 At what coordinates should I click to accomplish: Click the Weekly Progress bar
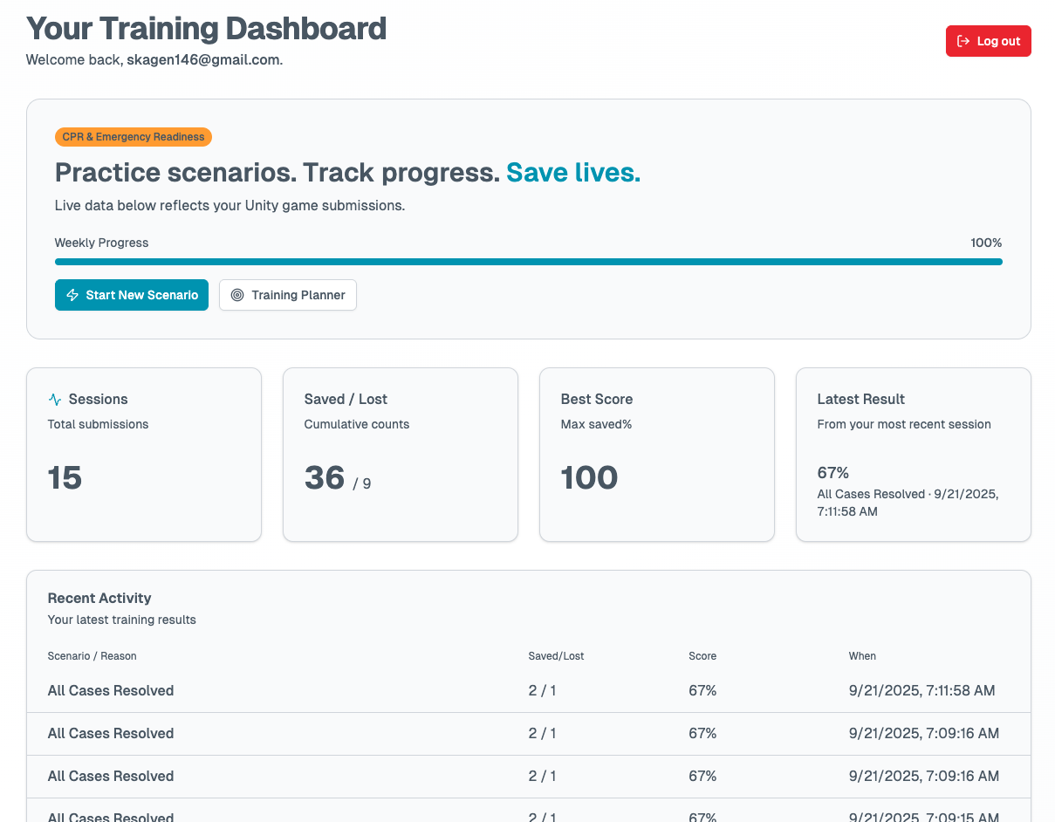coord(528,262)
